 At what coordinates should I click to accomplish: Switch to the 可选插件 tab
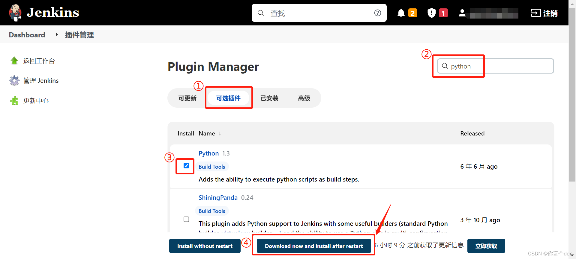228,98
